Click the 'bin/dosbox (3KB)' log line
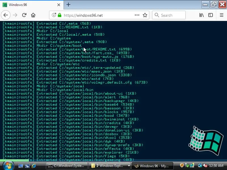The width and height of the screenshot is (227, 170). [67, 134]
